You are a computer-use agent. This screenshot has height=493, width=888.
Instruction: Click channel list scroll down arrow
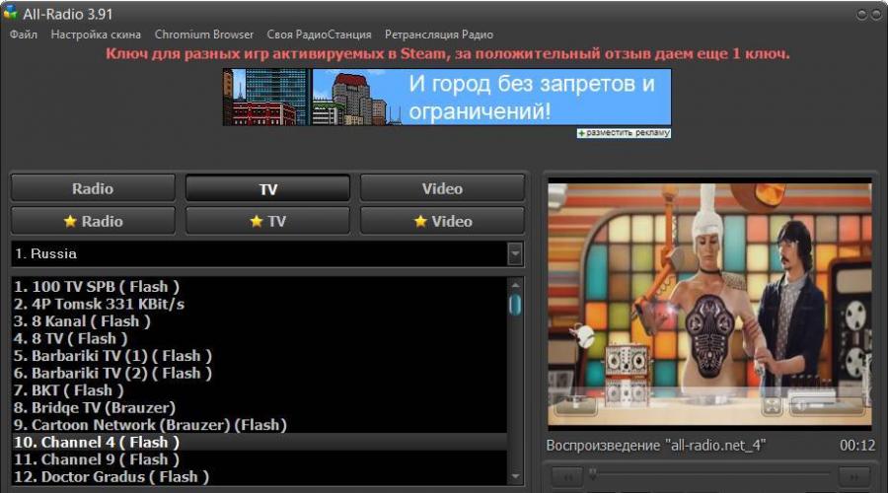515,476
